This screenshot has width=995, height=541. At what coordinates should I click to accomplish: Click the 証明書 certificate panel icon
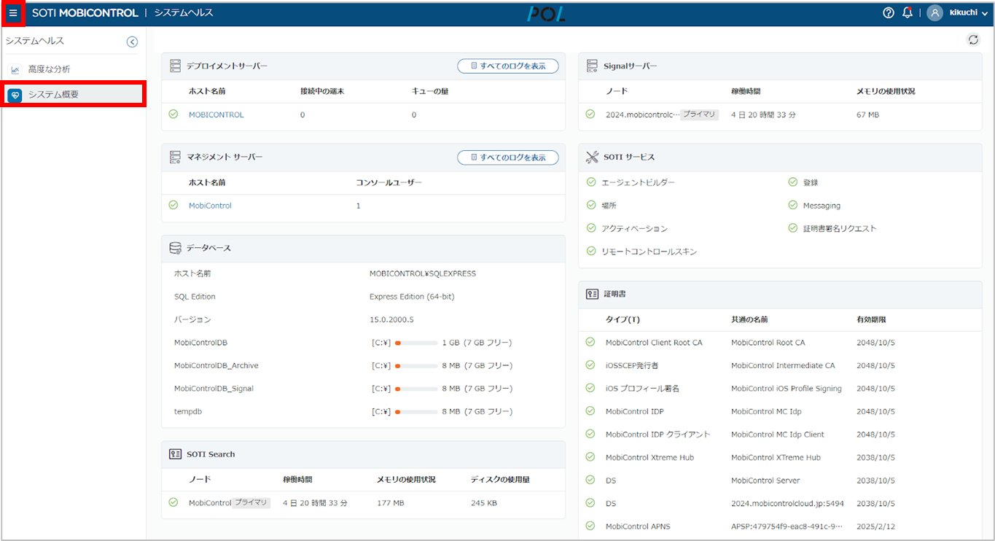[x=592, y=295]
